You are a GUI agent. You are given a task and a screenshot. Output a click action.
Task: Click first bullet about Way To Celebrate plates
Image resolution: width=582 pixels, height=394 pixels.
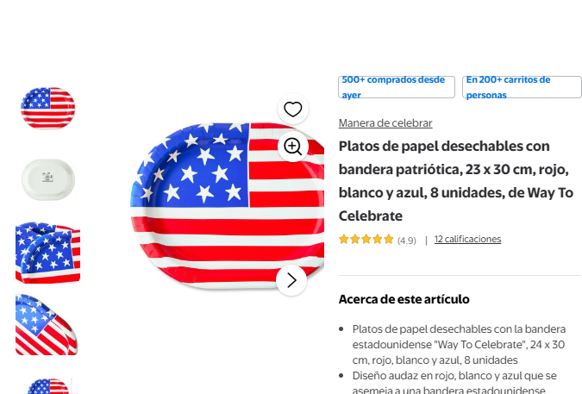tap(459, 344)
